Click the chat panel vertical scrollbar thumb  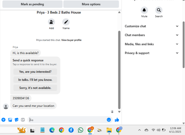(119, 70)
